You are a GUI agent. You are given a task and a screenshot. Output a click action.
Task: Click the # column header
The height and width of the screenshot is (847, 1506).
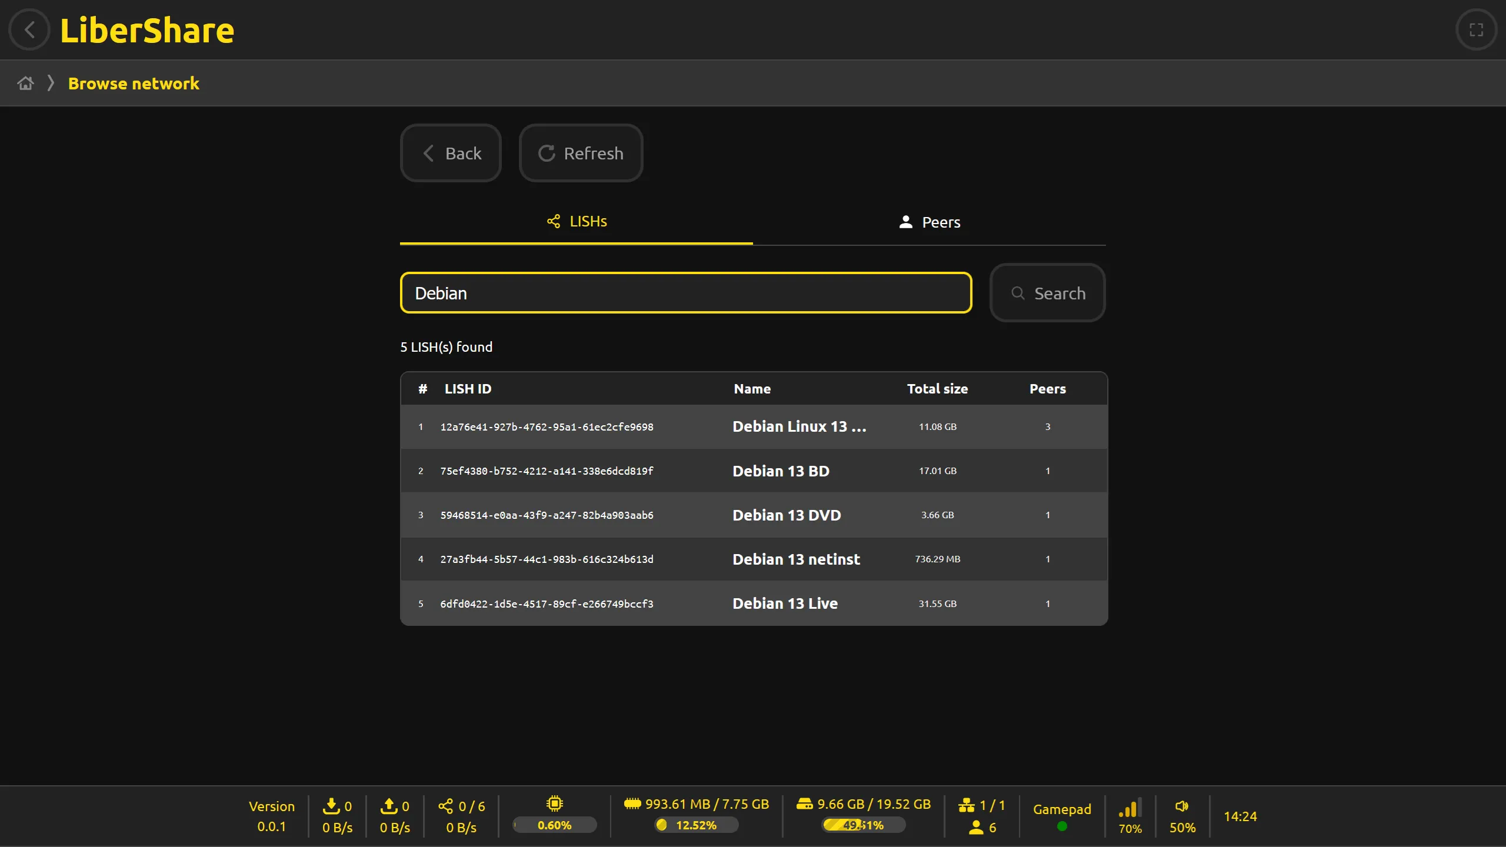pos(422,389)
